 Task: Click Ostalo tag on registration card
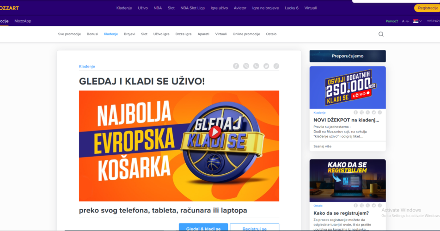click(318, 206)
